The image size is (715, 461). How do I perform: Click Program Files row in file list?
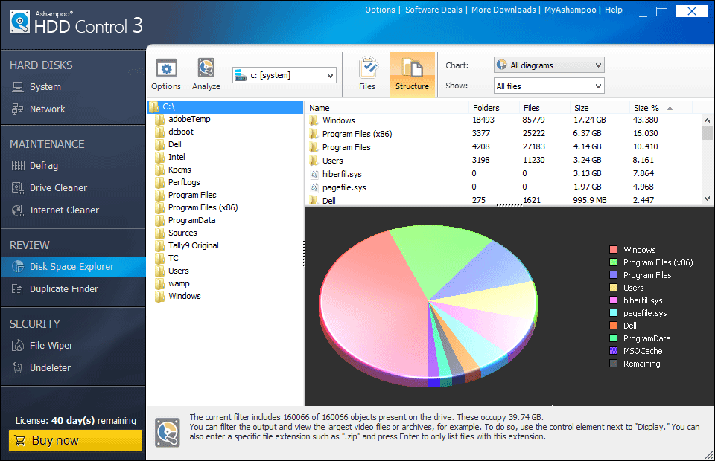coord(504,147)
